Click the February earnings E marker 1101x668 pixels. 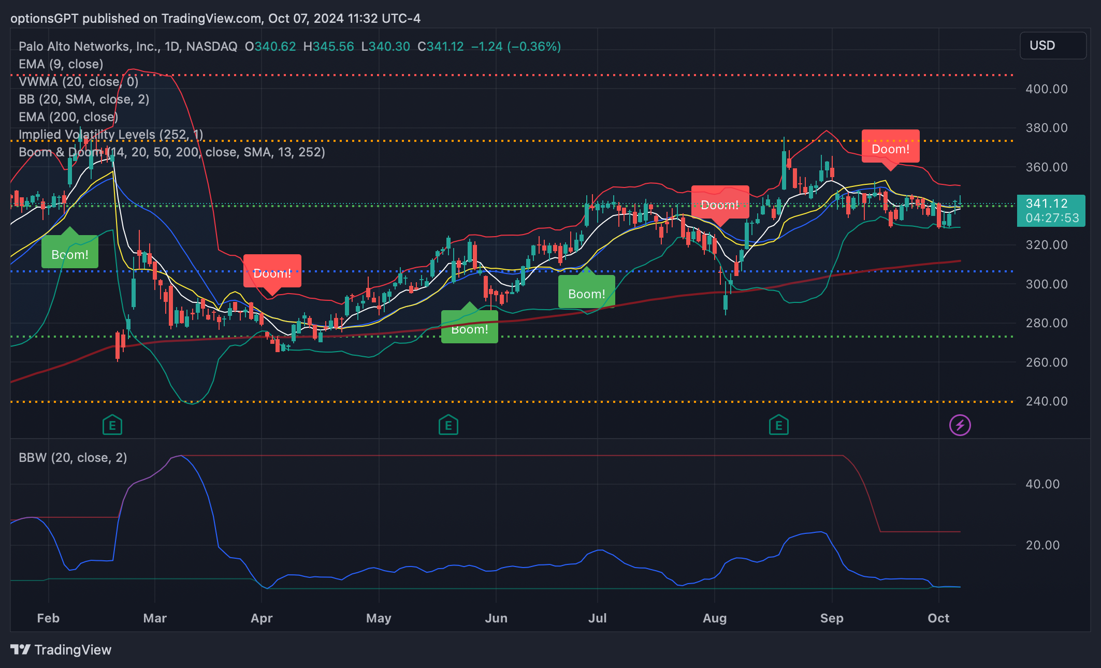(x=112, y=426)
